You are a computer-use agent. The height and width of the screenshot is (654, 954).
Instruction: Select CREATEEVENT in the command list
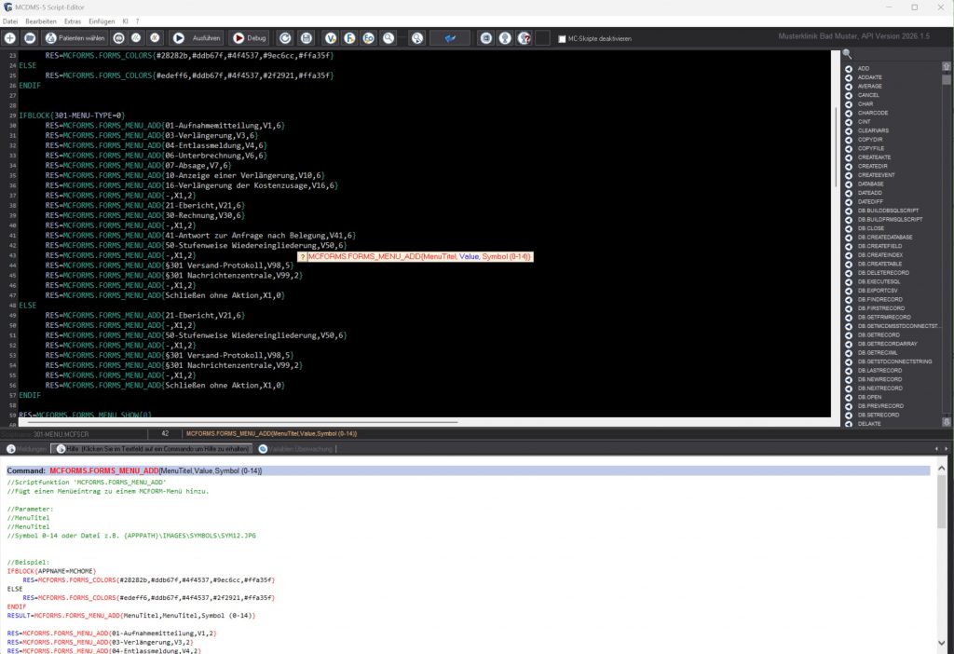click(876, 175)
